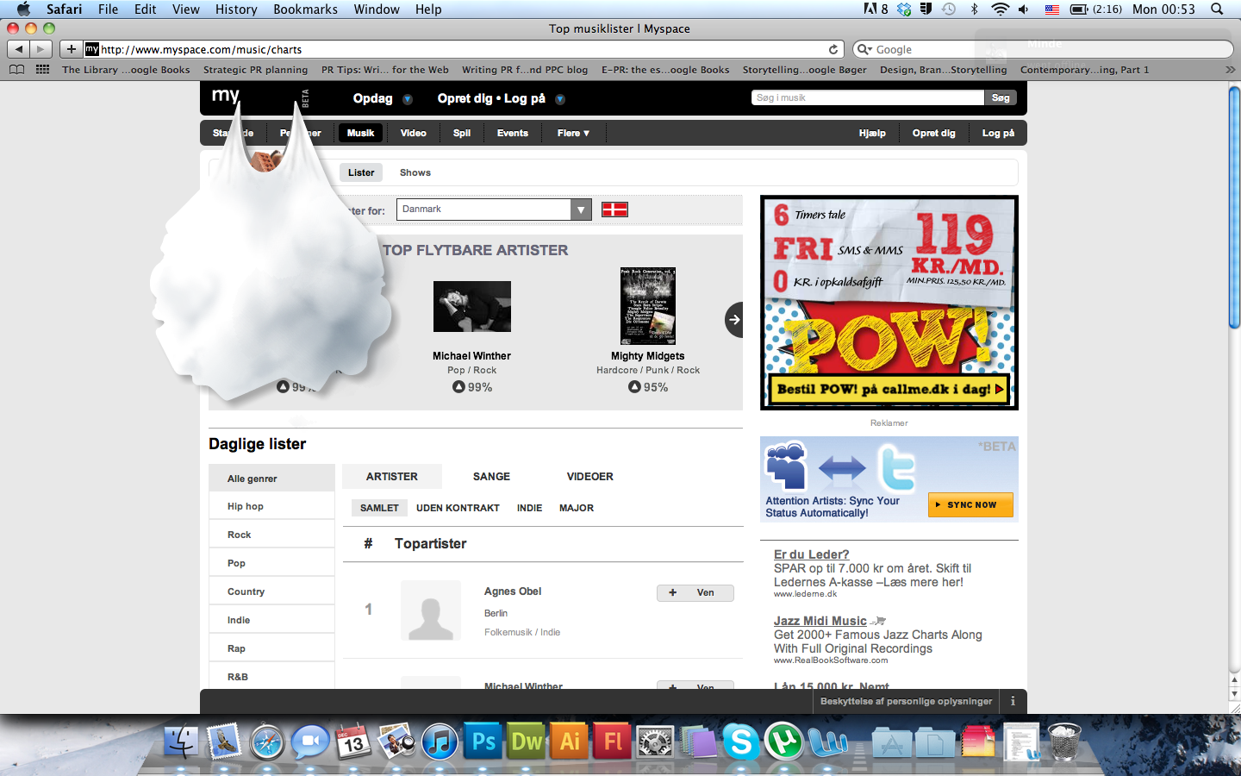Open the Safari History menu

coord(236,9)
